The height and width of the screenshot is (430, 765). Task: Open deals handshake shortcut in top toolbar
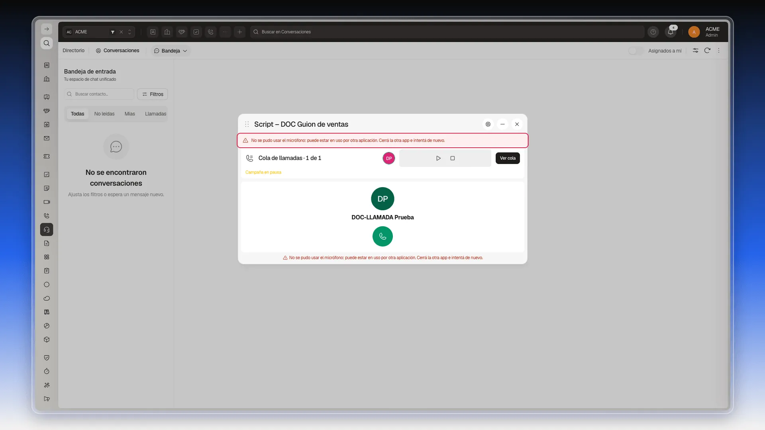point(182,32)
